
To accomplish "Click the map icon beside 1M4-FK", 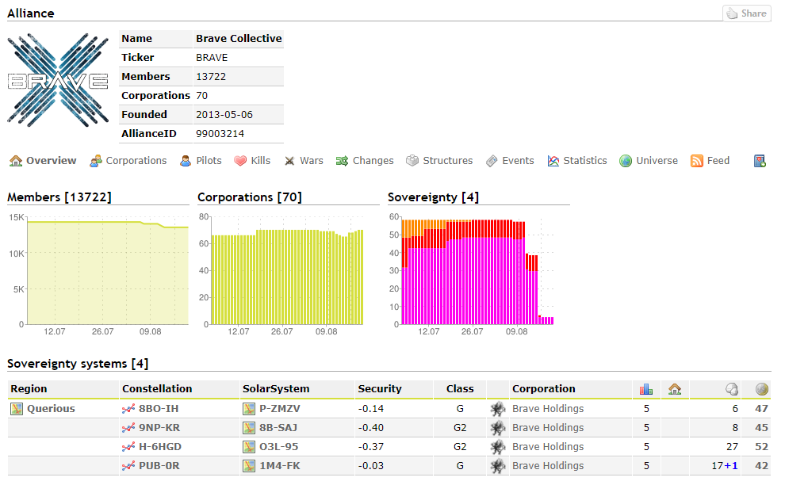I will (249, 466).
